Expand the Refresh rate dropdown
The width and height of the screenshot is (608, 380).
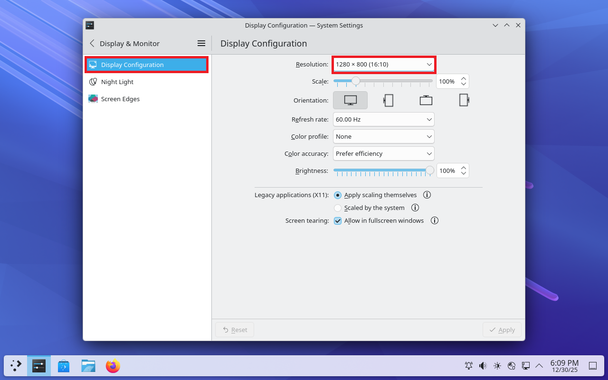point(383,119)
